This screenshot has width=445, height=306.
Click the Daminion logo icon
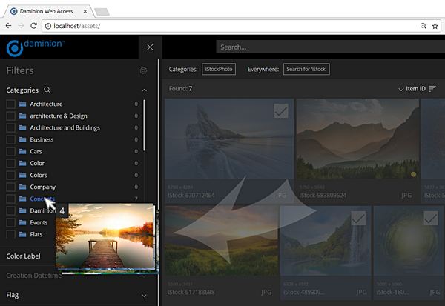tap(14, 48)
